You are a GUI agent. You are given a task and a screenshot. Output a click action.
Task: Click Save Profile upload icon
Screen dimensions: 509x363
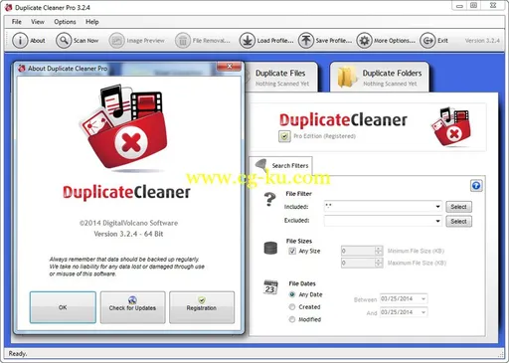(x=305, y=41)
